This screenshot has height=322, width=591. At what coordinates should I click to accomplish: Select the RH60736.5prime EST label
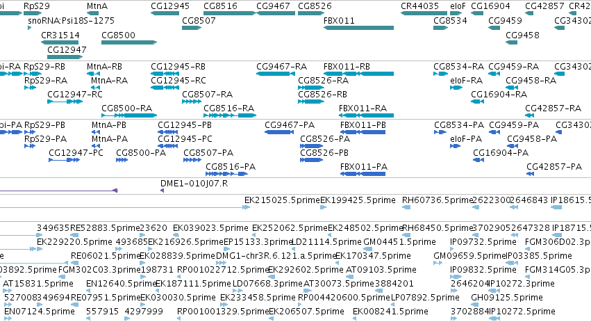[438, 200]
